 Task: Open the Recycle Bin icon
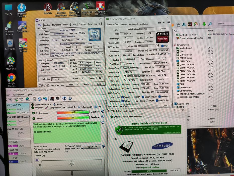tap(10, 45)
